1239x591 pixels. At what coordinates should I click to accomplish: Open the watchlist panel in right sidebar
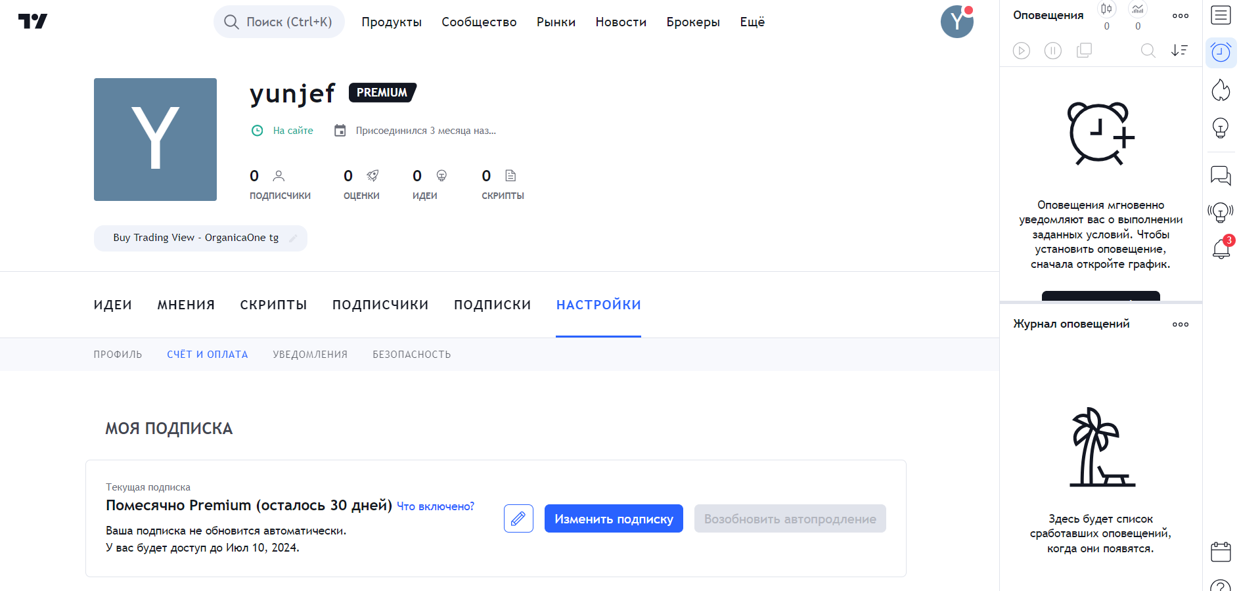tap(1221, 15)
